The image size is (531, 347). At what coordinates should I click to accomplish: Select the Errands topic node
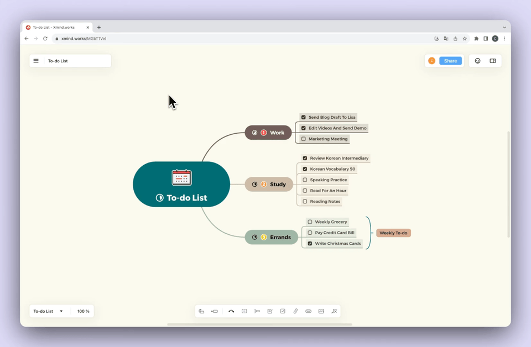point(271,237)
